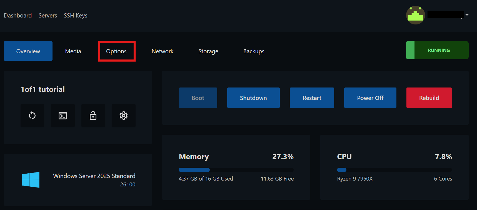Click the green RUNNING status indicator
The width and height of the screenshot is (477, 210).
point(437,50)
